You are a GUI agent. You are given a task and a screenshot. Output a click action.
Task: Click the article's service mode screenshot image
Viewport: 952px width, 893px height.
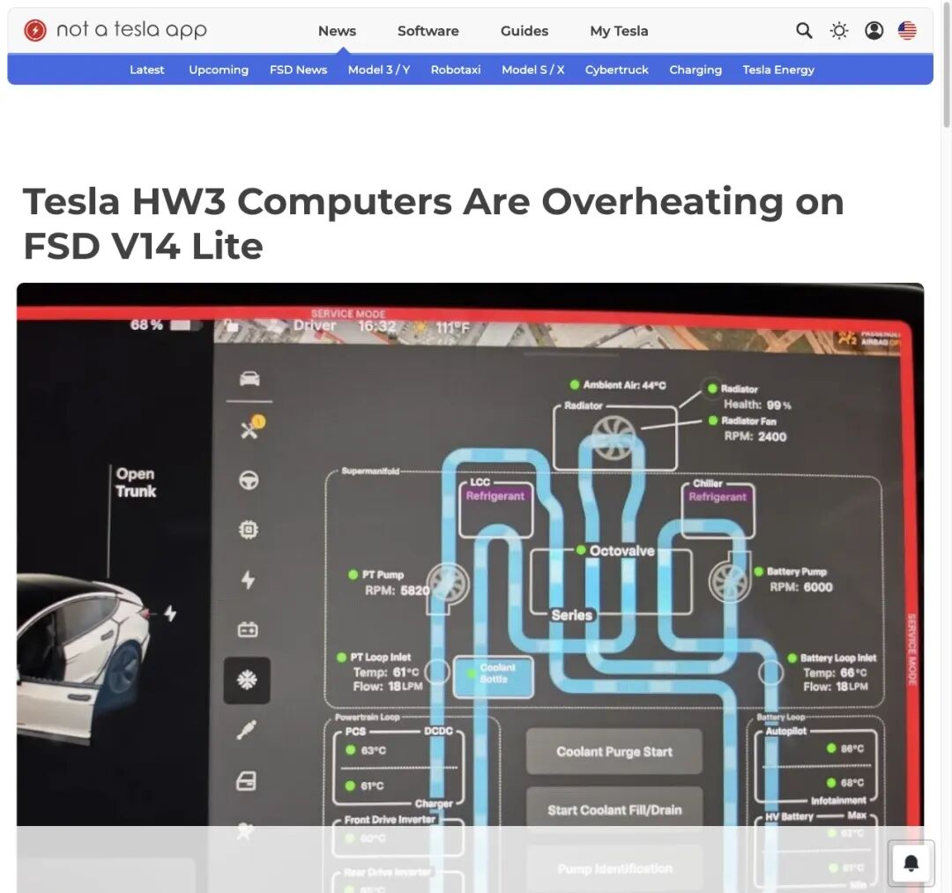coord(470,587)
